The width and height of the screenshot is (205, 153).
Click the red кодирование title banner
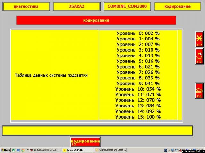point(96,20)
